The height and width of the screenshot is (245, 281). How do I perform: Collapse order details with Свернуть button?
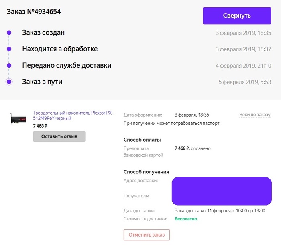click(237, 16)
